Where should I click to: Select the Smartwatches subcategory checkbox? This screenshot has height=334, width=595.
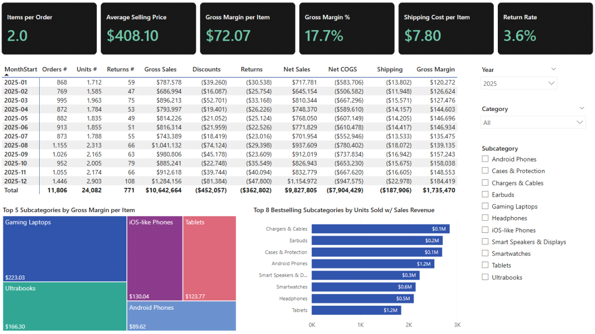click(x=485, y=253)
